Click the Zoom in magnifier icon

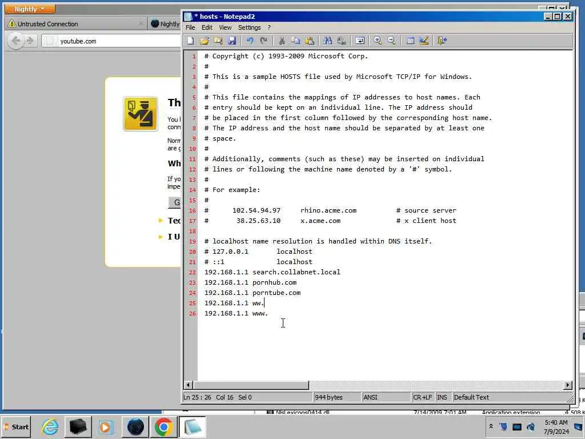[x=378, y=41]
